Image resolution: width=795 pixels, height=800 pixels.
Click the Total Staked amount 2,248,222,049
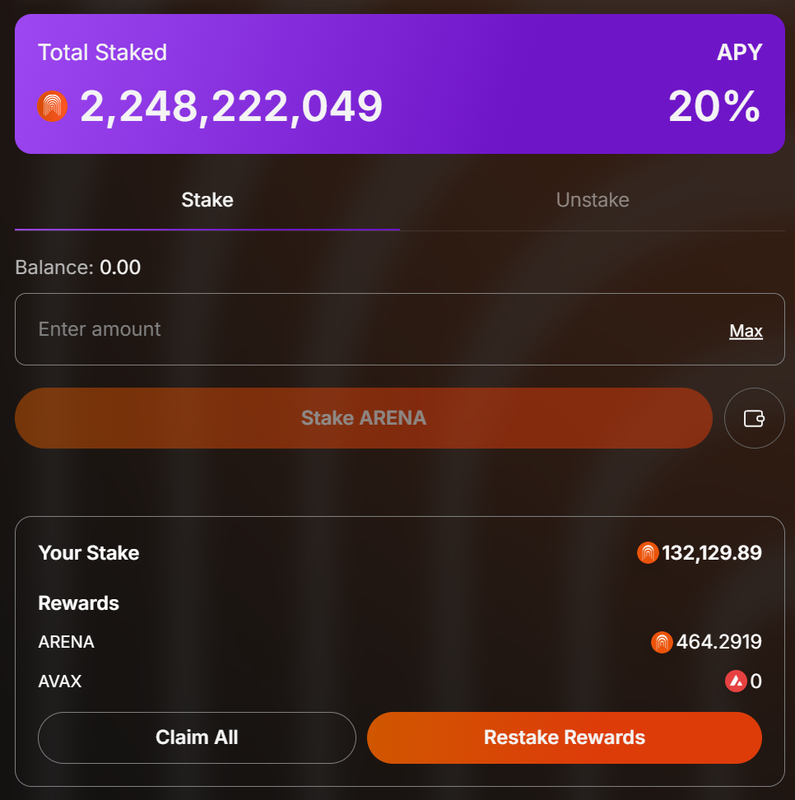(231, 107)
